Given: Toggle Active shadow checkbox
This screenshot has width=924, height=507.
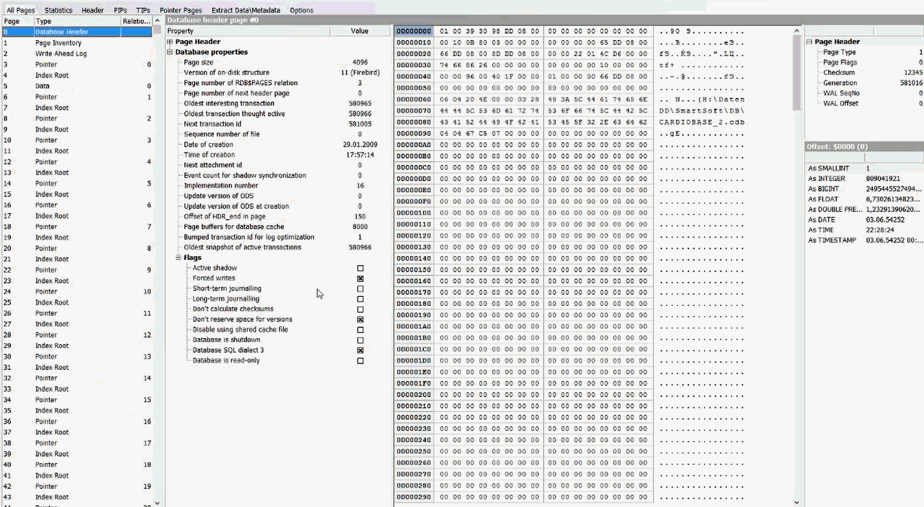Looking at the screenshot, I should [x=360, y=268].
